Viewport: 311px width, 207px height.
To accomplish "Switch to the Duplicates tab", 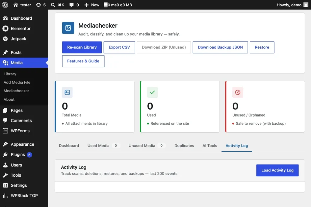I will point(184,145).
